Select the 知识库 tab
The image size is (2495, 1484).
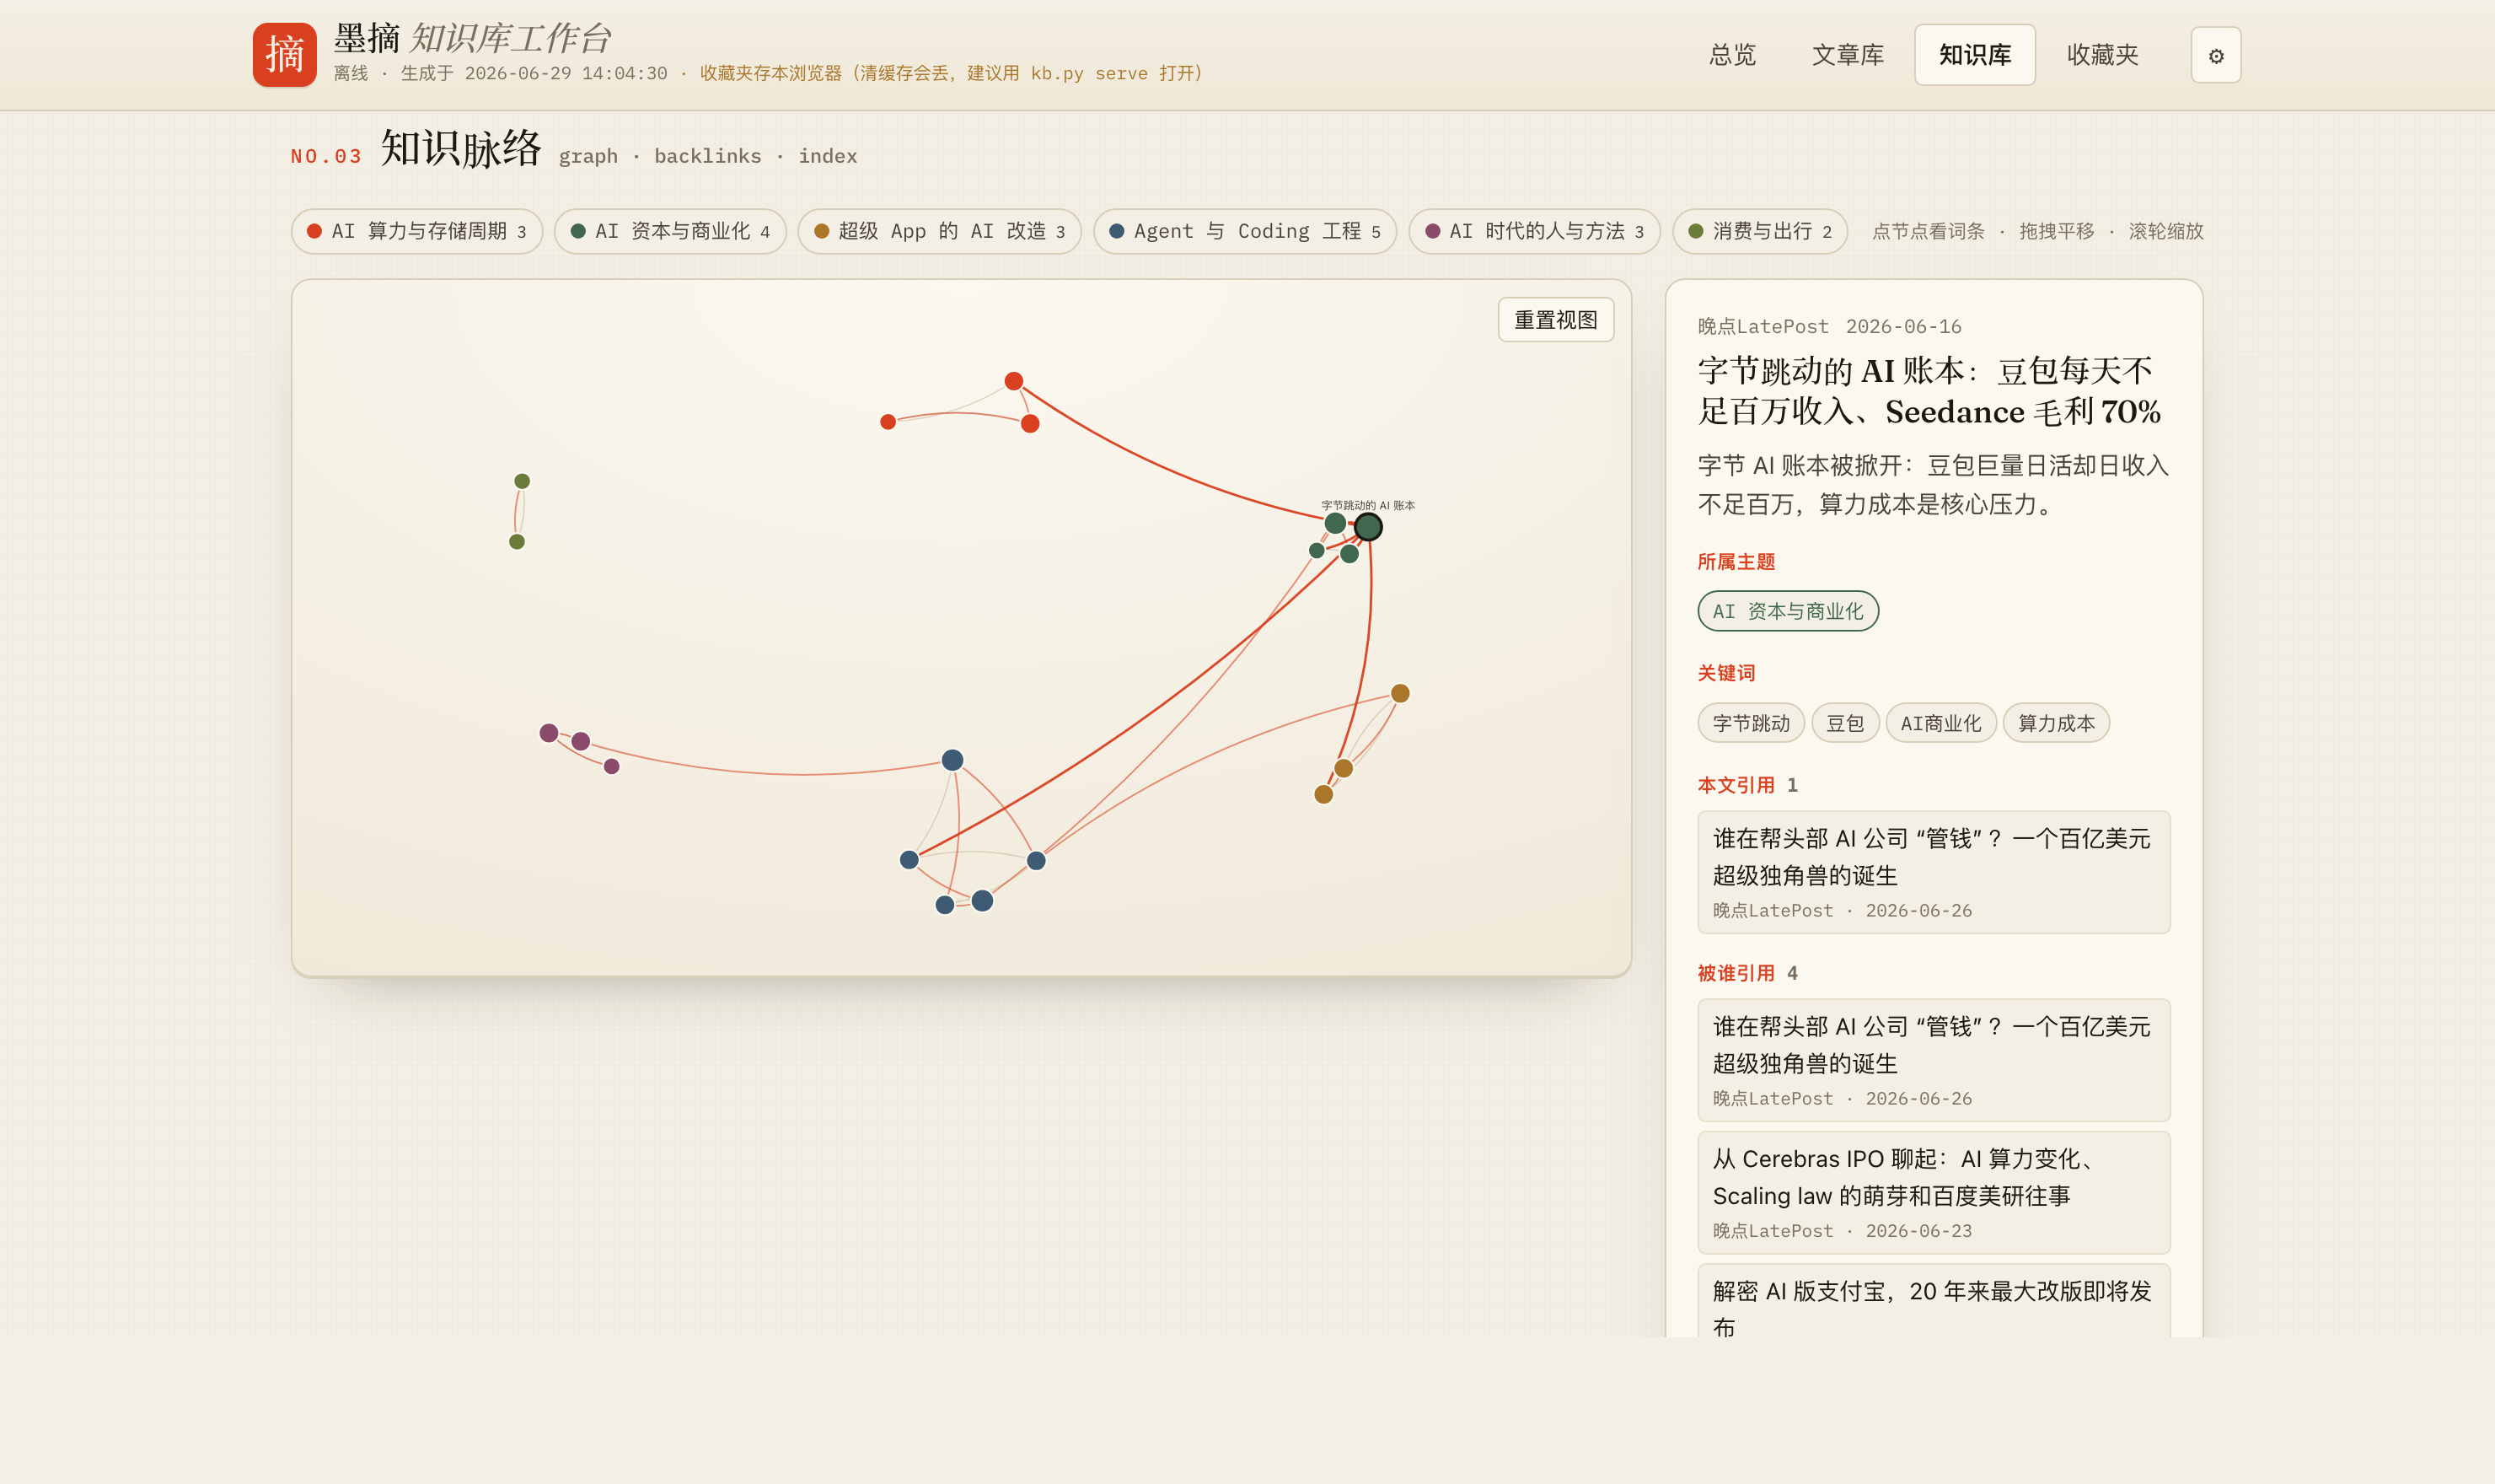tap(1974, 55)
